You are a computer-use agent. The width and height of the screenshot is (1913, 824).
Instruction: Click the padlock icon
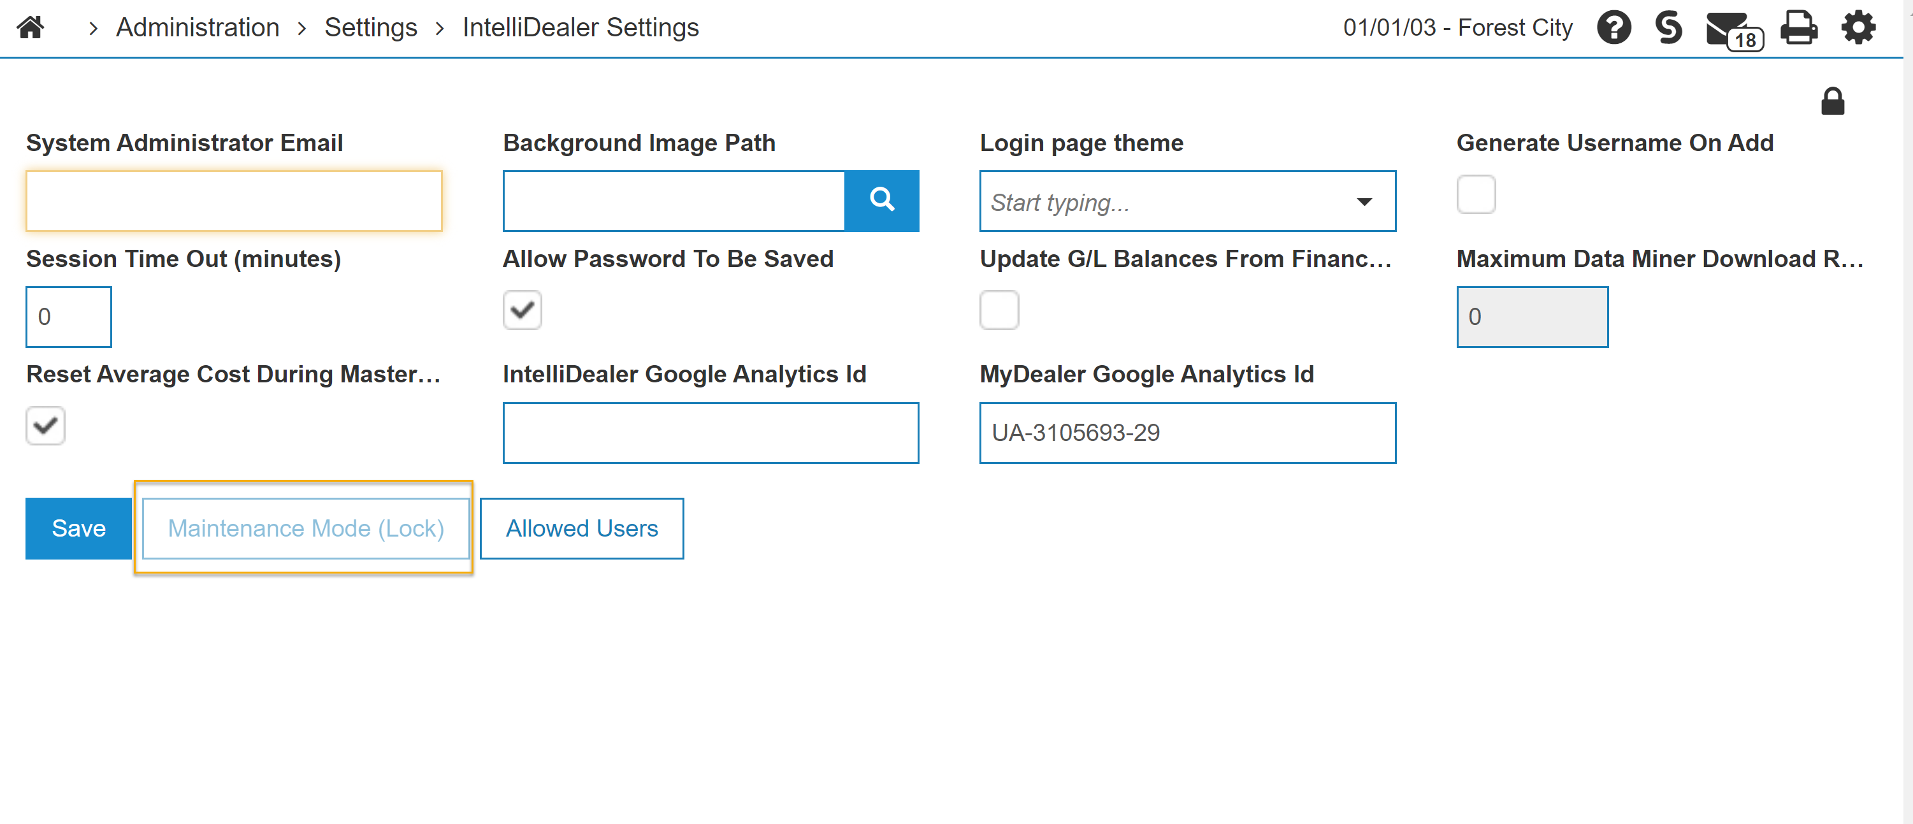pyautogui.click(x=1832, y=102)
